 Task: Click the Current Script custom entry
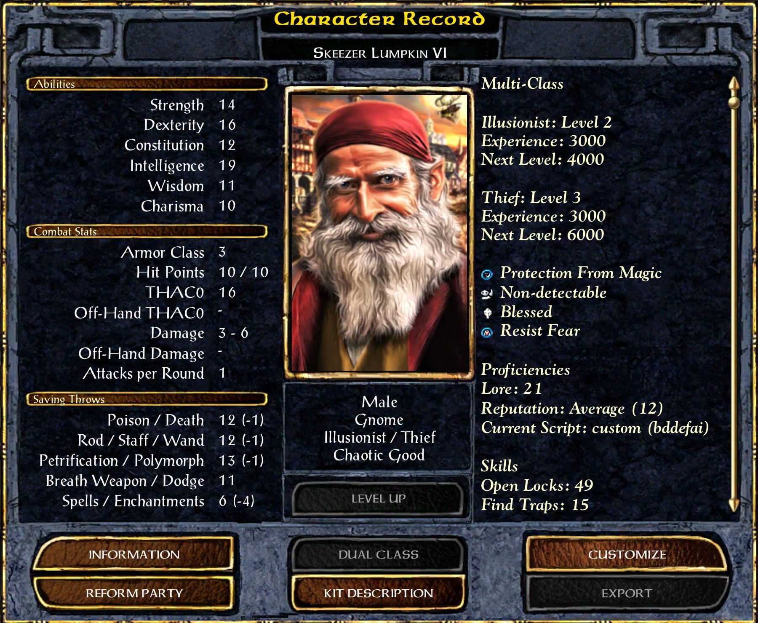tap(595, 428)
